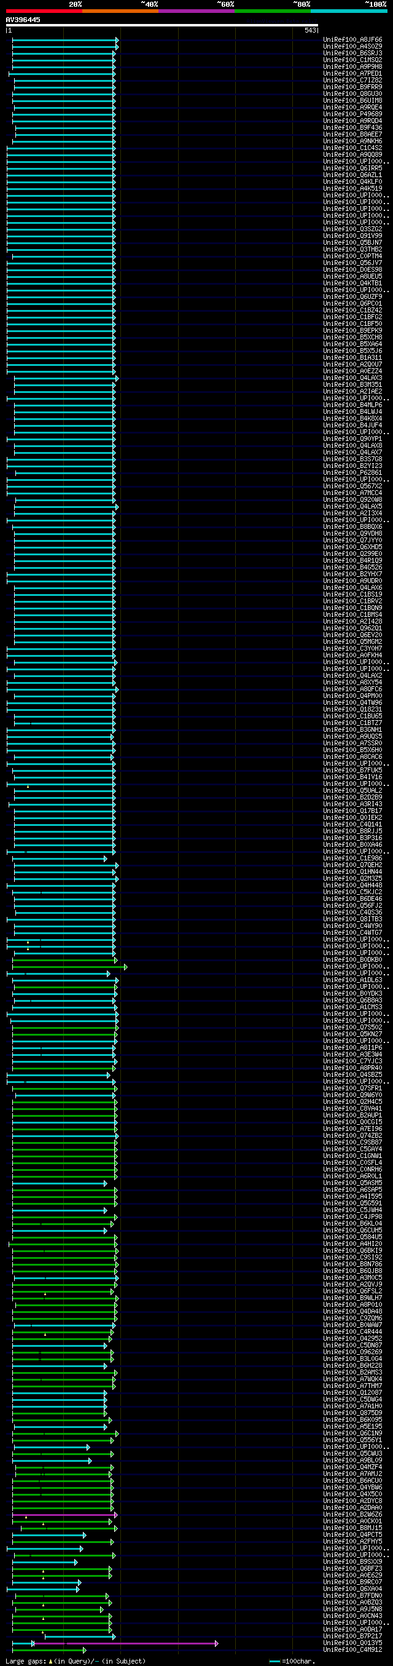The width and height of the screenshot is (393, 1666).
Task: Select hit label UniRef100_B0DKB0
Action: [352, 960]
